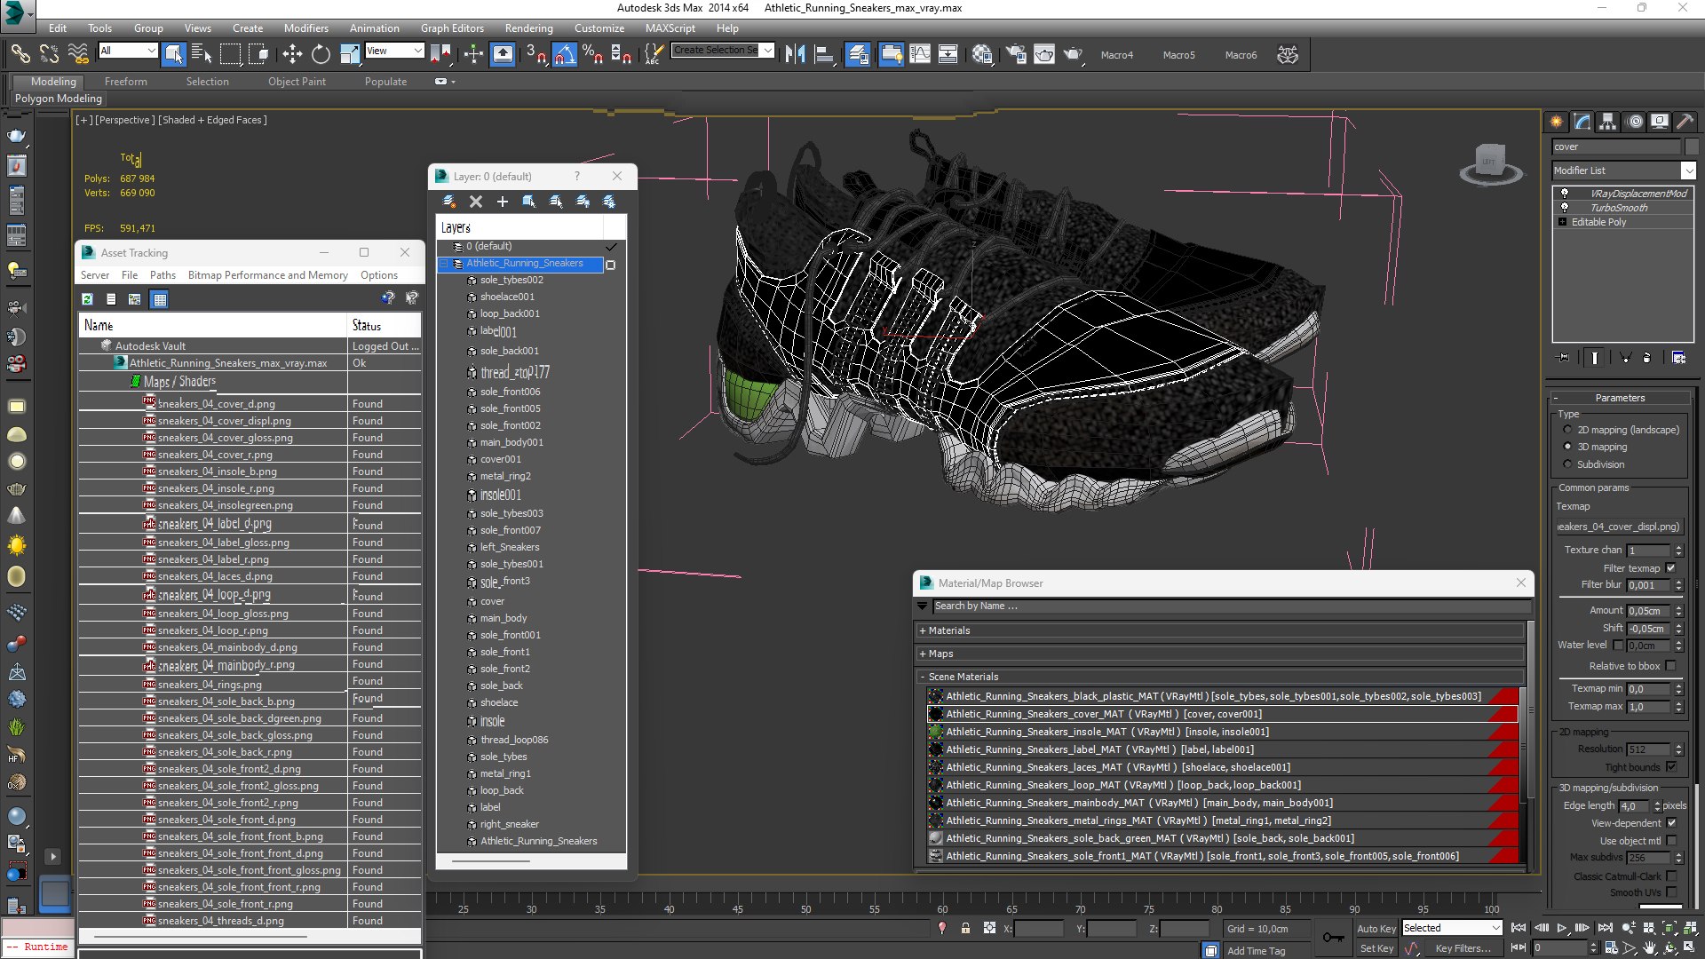
Task: Click the Search by Name field
Action: (x=1231, y=606)
